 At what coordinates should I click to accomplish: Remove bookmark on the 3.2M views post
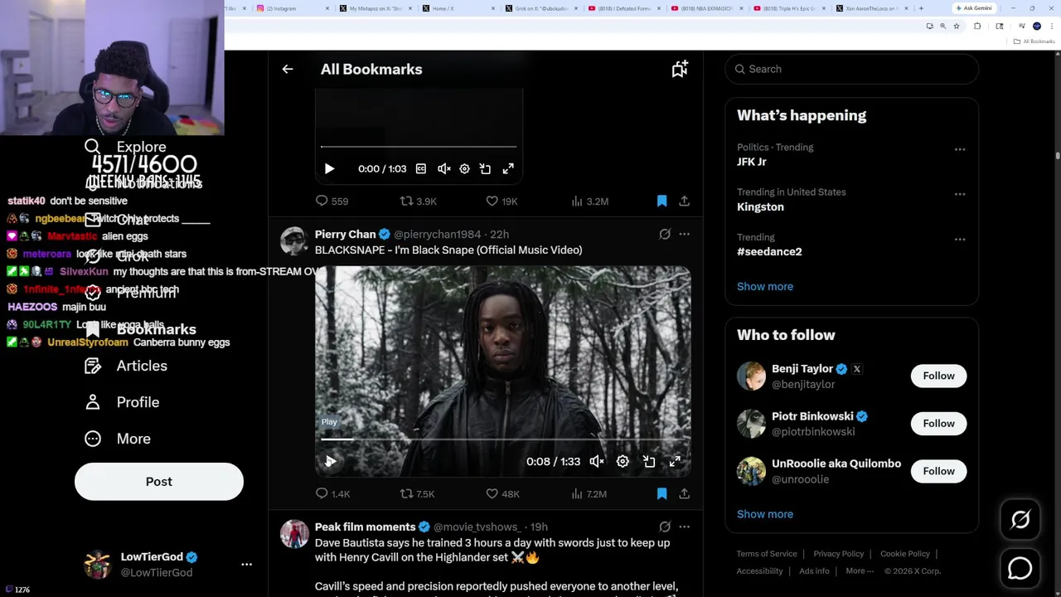(x=661, y=201)
